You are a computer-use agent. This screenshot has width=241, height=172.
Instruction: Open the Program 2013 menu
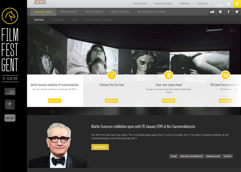point(69,12)
